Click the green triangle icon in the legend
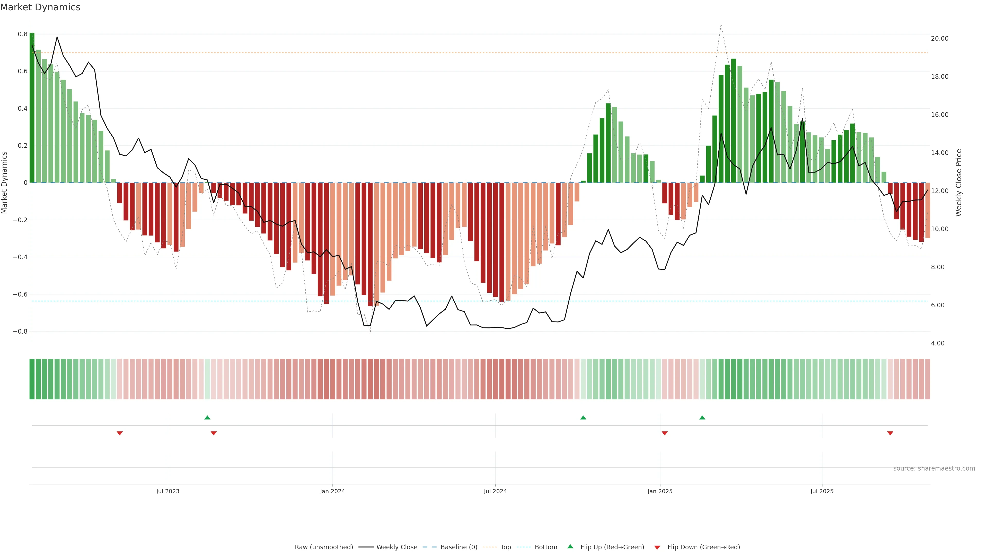 [570, 546]
